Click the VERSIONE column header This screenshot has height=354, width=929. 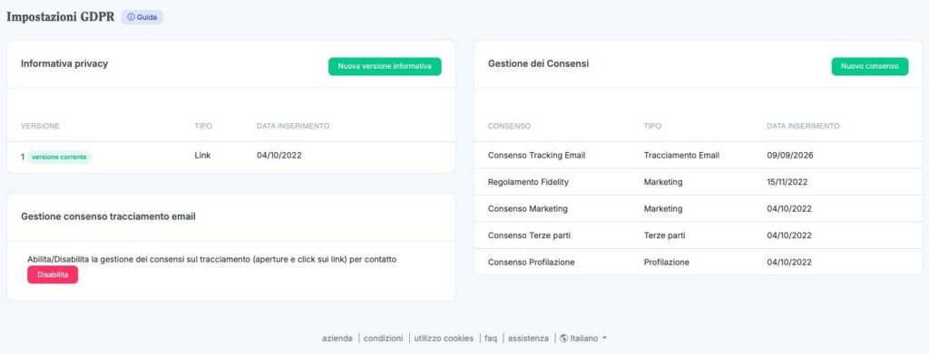40,126
